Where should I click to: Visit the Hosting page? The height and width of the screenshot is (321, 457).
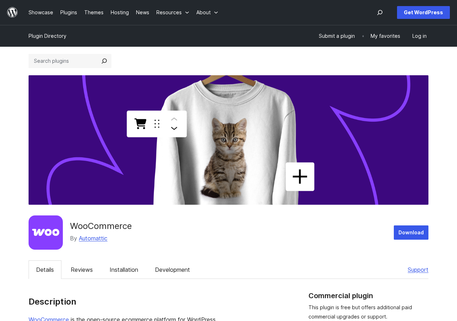tap(120, 12)
